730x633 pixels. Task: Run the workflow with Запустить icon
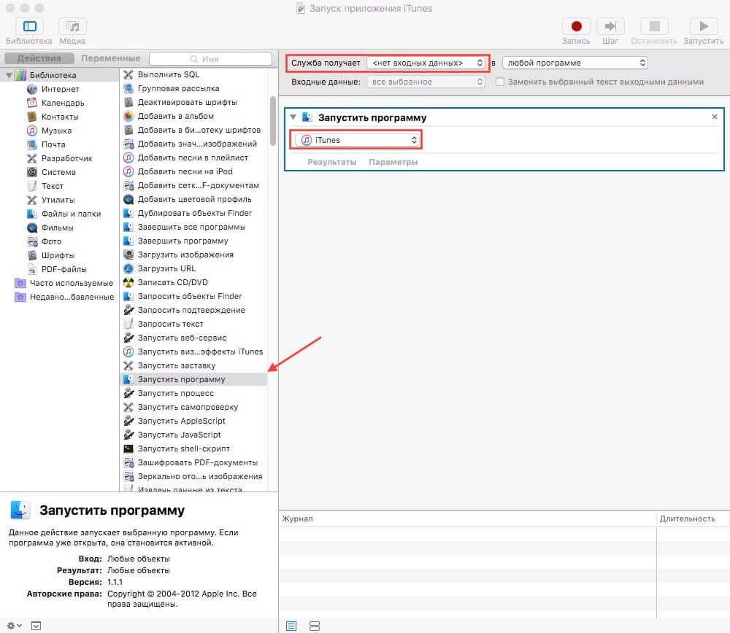(704, 26)
